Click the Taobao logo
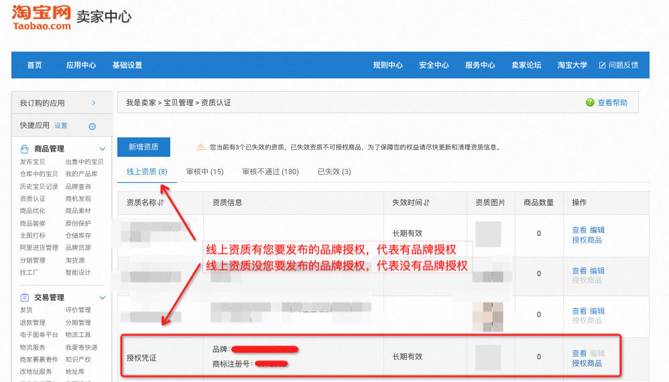This screenshot has width=669, height=382. click(42, 18)
